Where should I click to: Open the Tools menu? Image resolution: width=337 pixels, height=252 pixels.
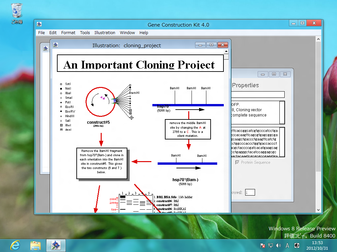[x=85, y=32]
